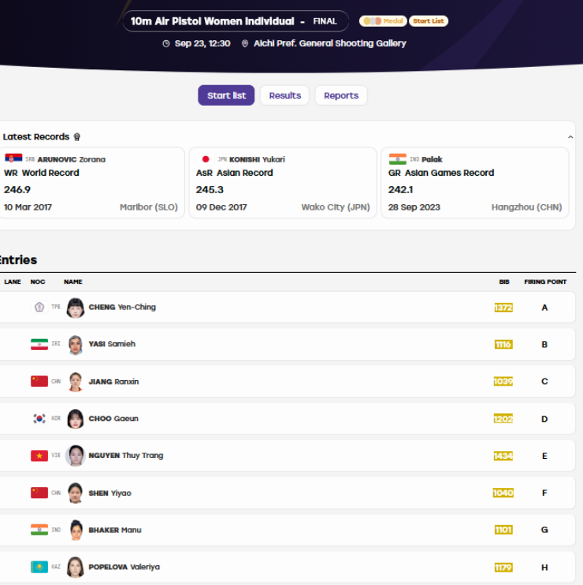The height and width of the screenshot is (585, 583).
Task: Click the Start List badge in header
Action: coord(429,20)
